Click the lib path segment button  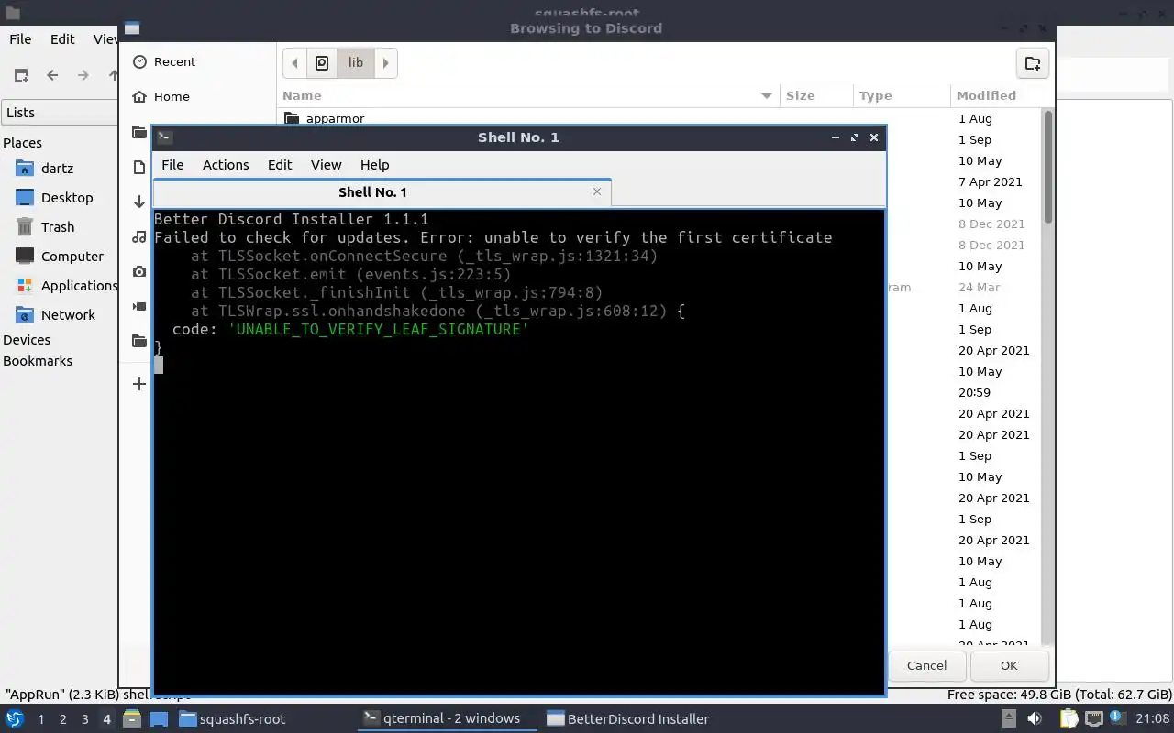click(356, 63)
